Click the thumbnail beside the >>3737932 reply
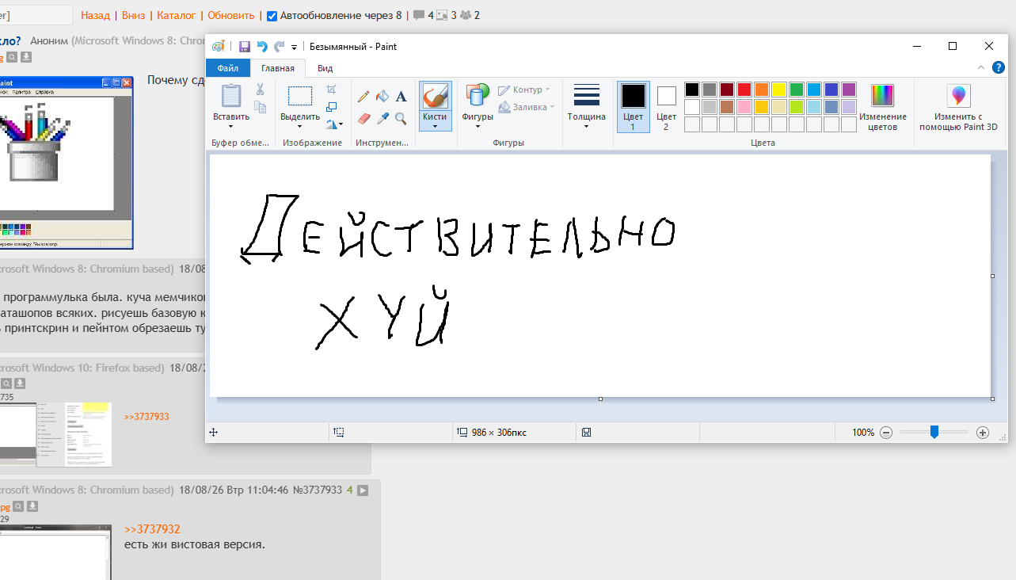 (x=55, y=552)
